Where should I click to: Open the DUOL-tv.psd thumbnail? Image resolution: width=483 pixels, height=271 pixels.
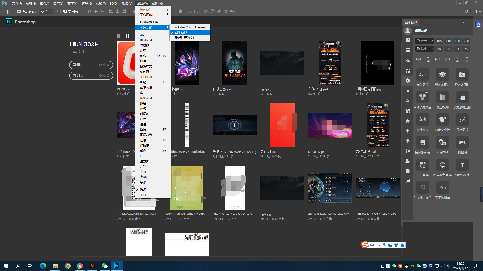pos(330,125)
